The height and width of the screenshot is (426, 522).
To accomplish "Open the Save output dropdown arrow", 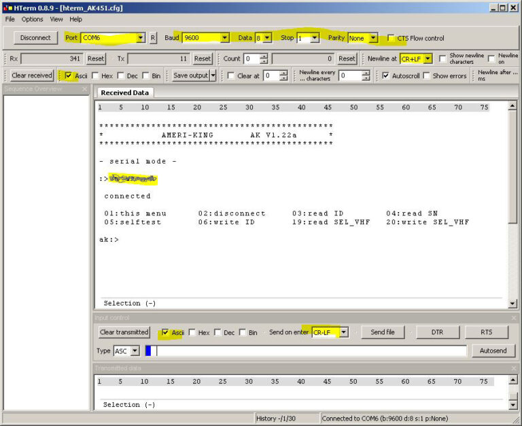I will [x=213, y=75].
